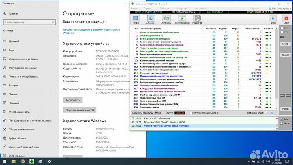The image size is (293, 165).
Task: Enable the Hints checkbox
Action: [282, 123]
